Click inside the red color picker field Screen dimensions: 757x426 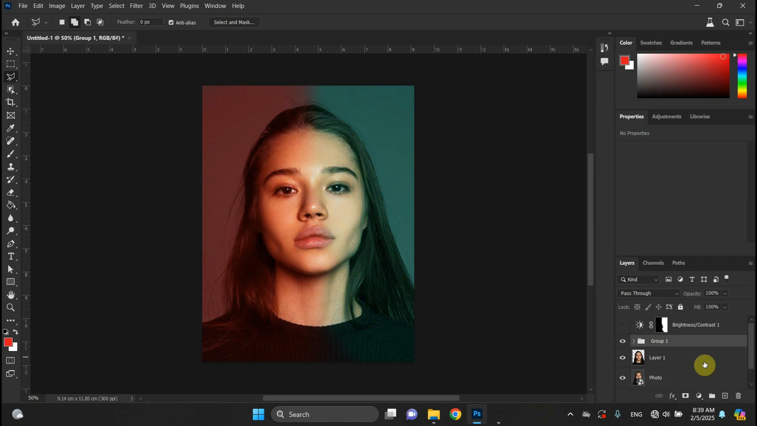[683, 76]
